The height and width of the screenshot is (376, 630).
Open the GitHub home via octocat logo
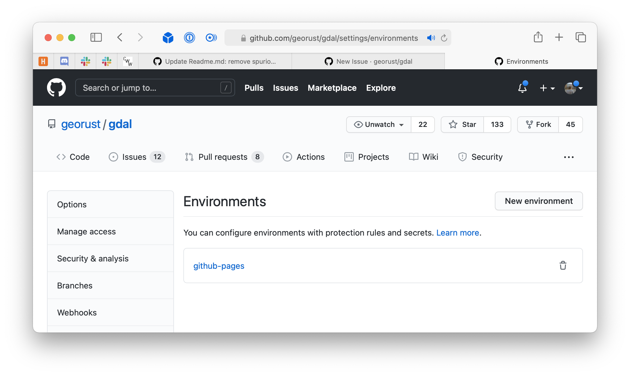[x=56, y=87]
